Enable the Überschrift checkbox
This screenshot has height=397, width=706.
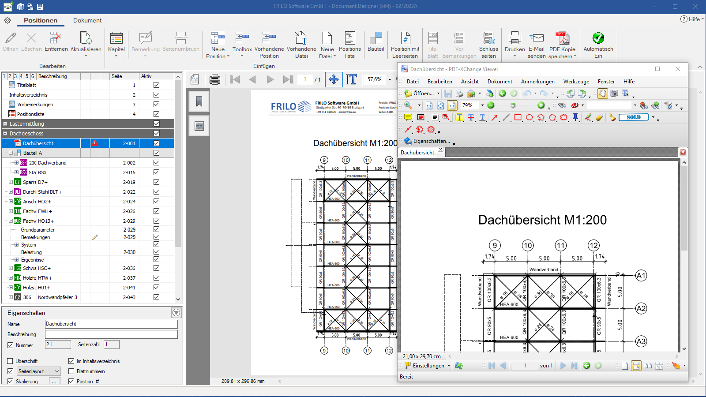11,361
